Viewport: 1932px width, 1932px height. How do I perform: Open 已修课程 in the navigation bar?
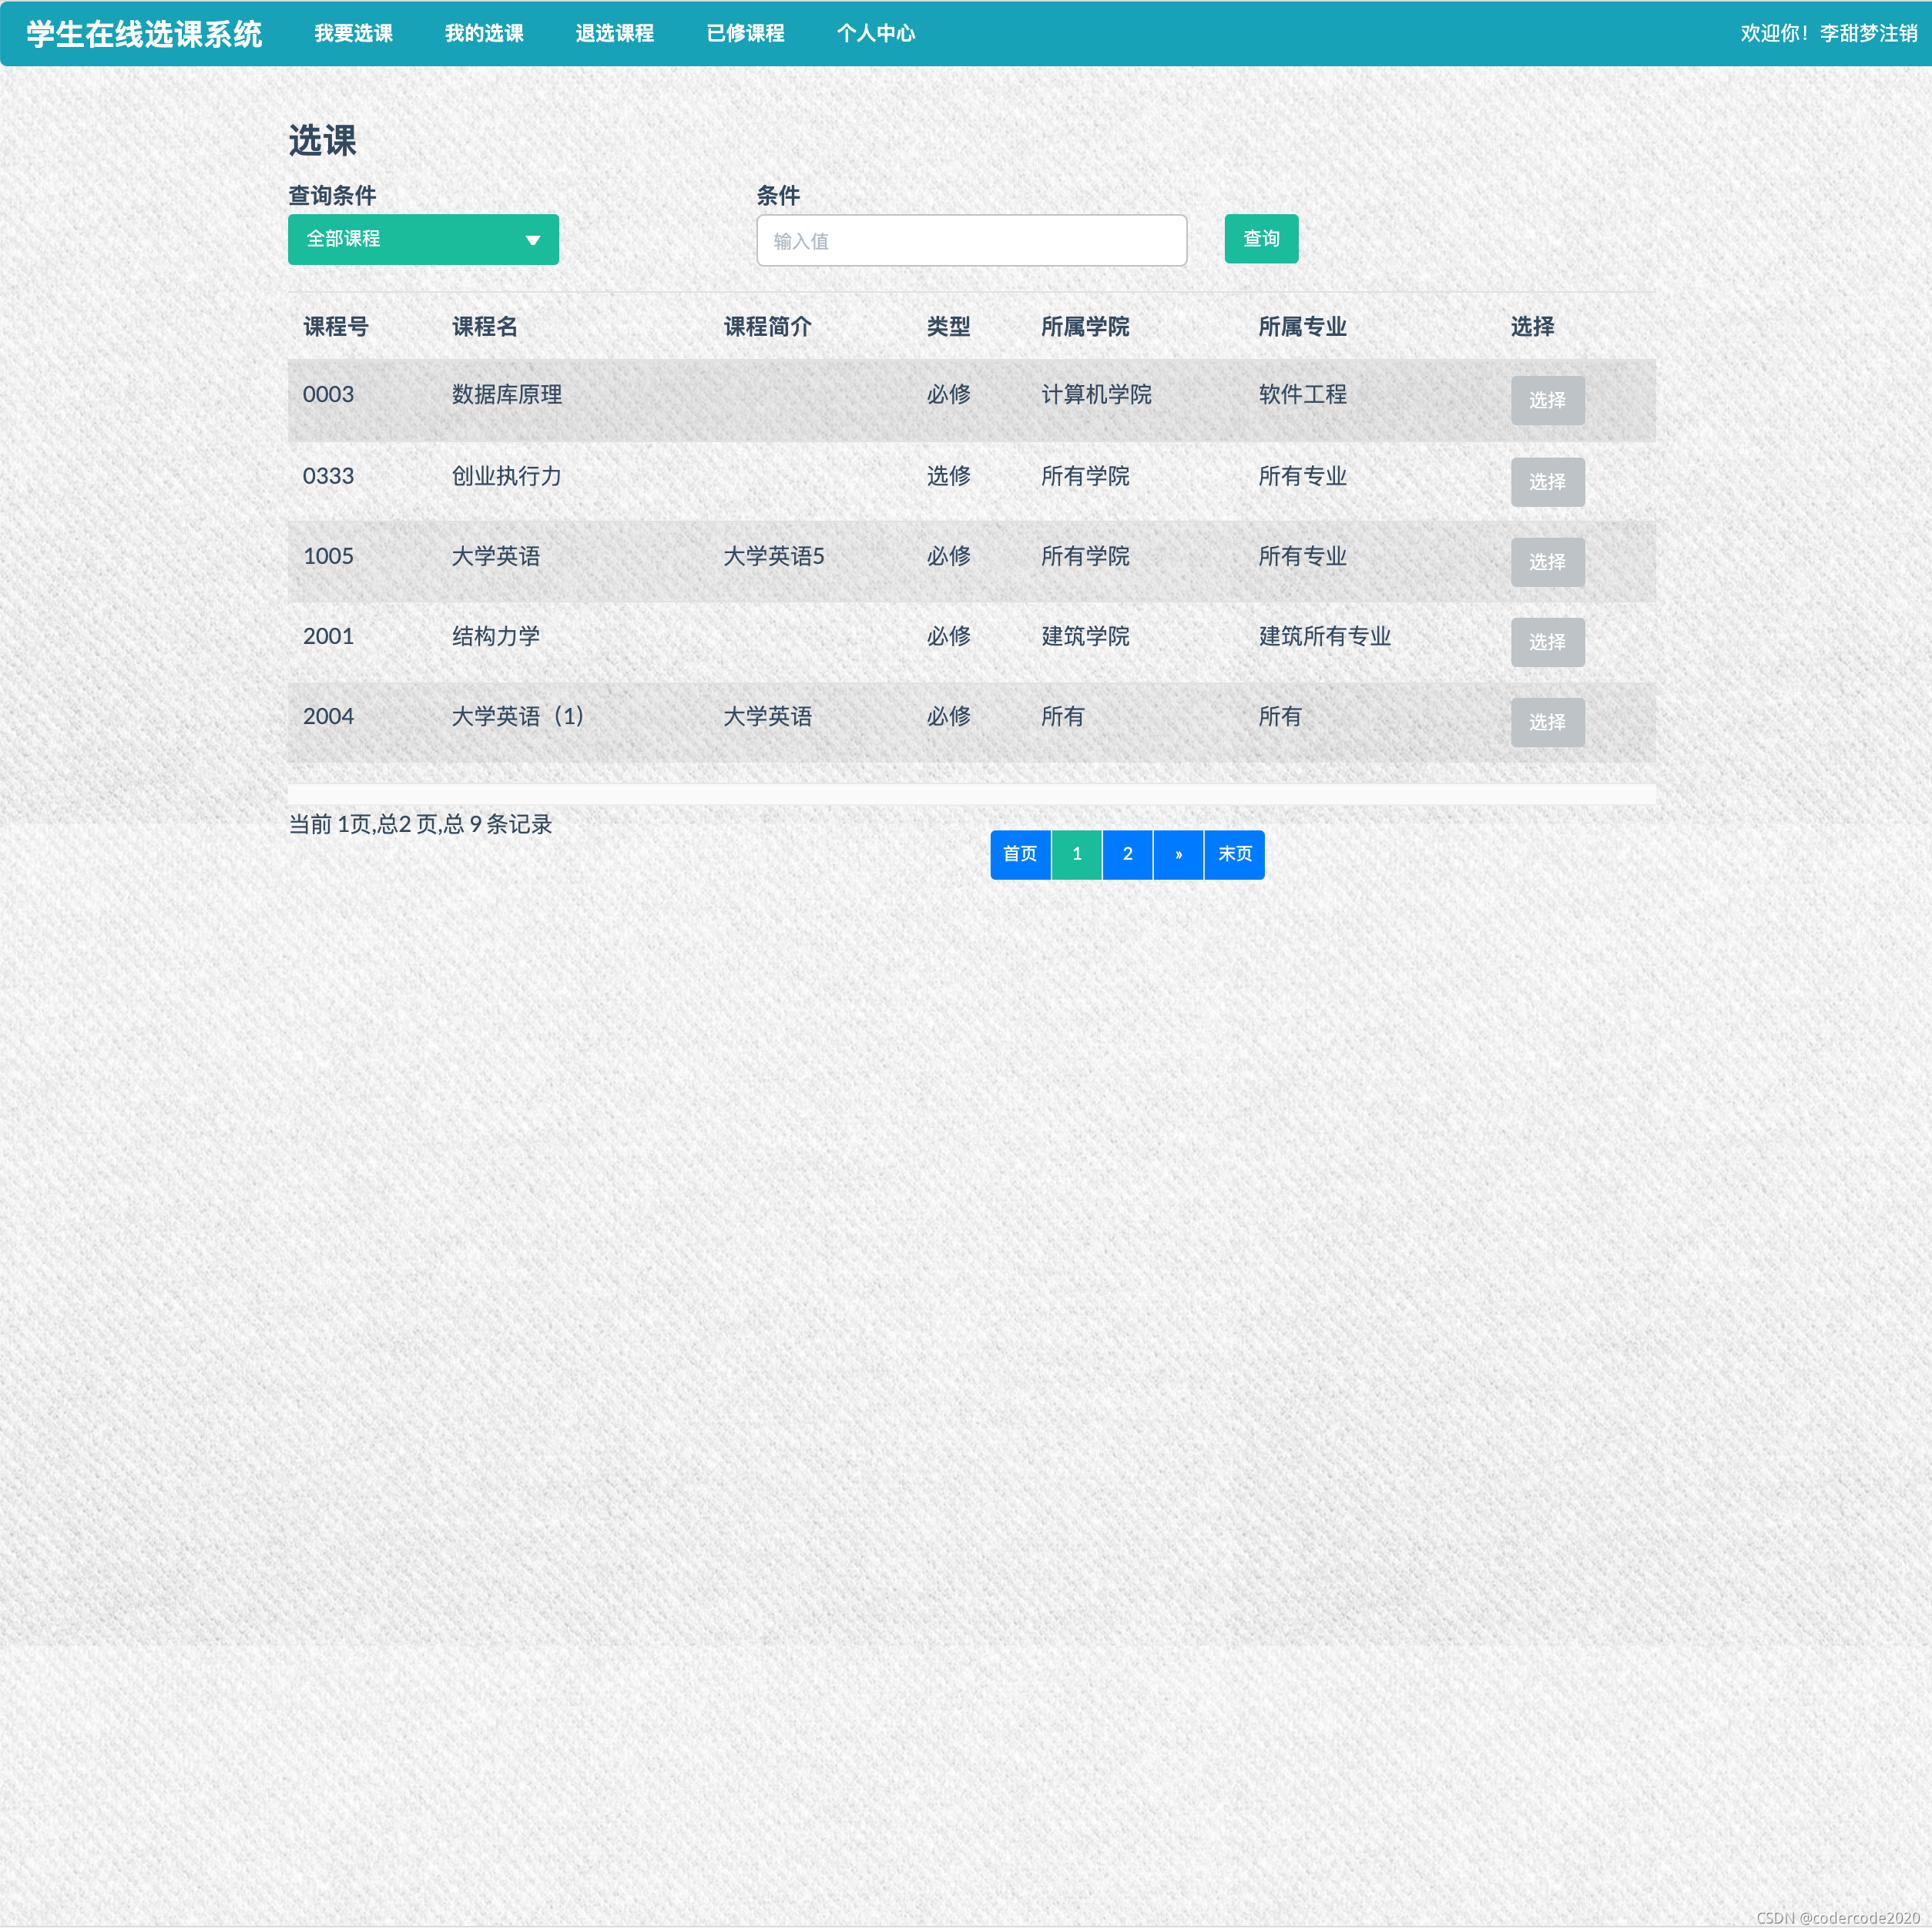coord(745,33)
